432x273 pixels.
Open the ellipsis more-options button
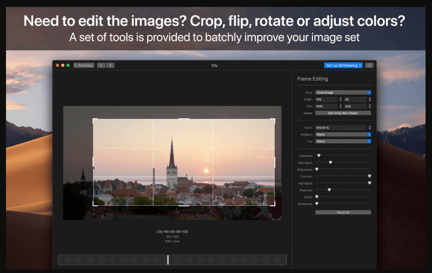coord(369,65)
